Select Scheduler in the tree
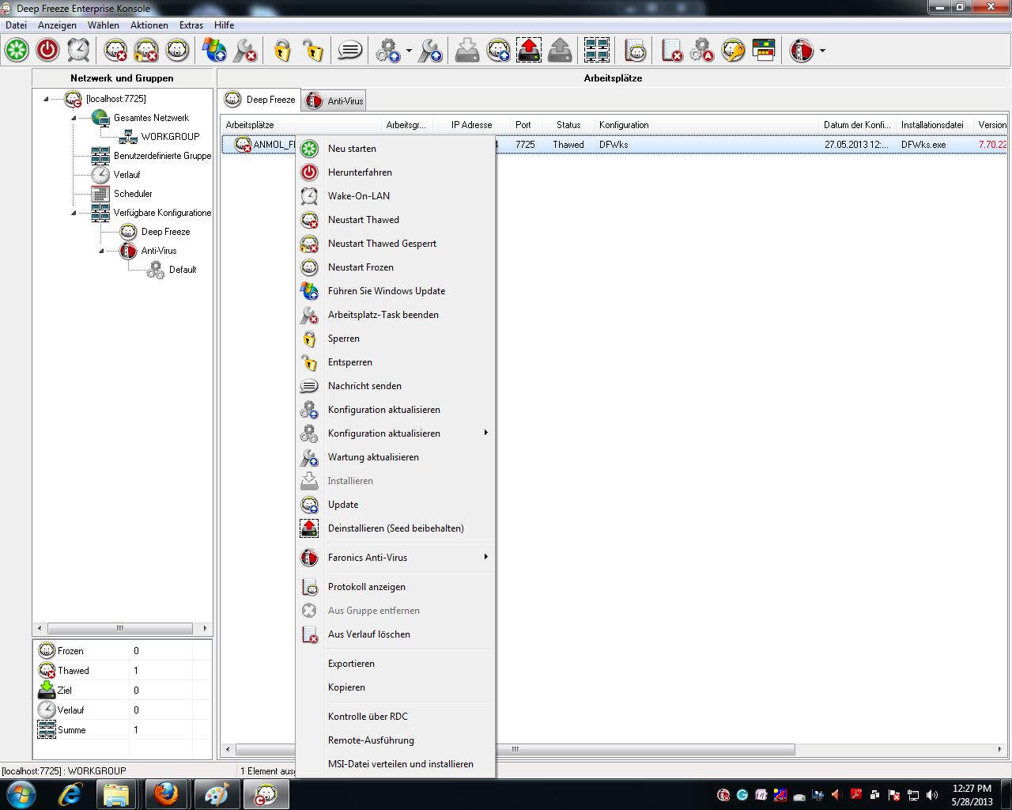 [133, 194]
